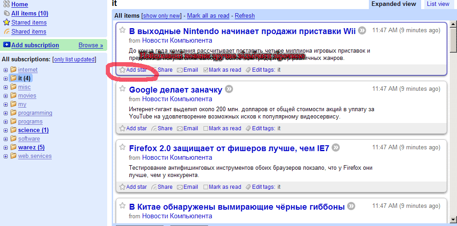Add star on the Firefox article footer

(133, 187)
